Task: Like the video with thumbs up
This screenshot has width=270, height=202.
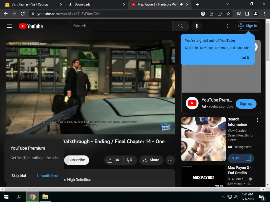Action: 113,160
